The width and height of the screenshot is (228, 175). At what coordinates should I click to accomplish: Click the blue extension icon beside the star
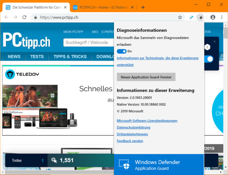(191, 17)
